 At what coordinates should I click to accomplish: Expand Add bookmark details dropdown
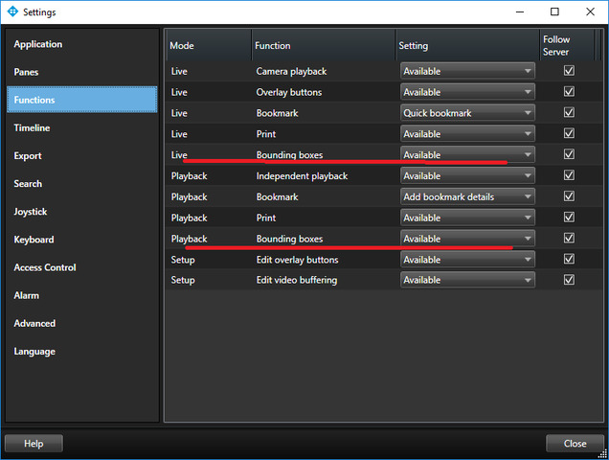466,196
